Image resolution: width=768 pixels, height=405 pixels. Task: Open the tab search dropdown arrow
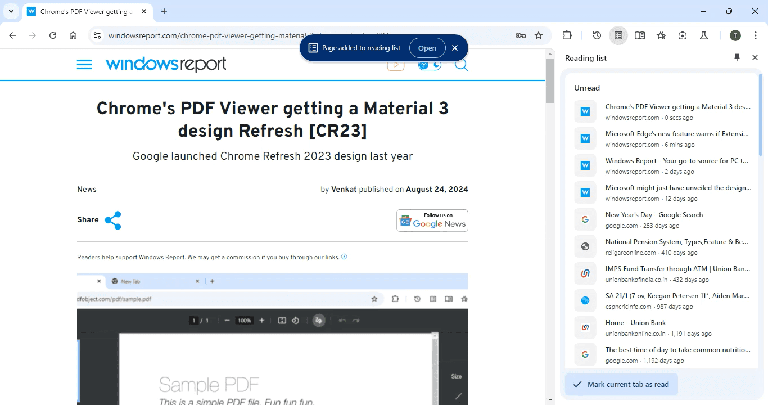click(x=11, y=11)
